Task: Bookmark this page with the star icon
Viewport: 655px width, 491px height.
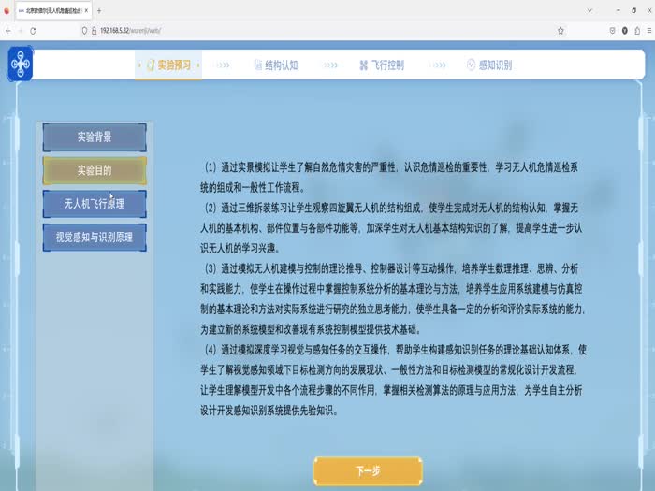Action: point(560,30)
